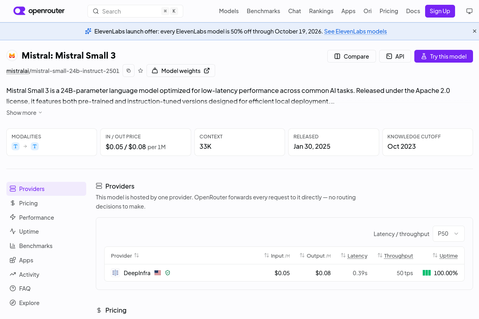This screenshot has height=319, width=479.
Task: Open the Docs page
Action: click(x=413, y=11)
